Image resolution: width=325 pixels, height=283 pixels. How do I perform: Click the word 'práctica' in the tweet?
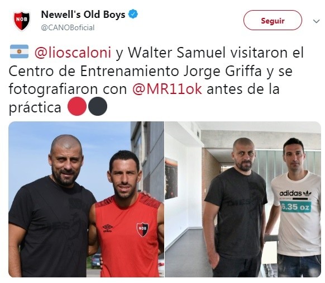35,108
